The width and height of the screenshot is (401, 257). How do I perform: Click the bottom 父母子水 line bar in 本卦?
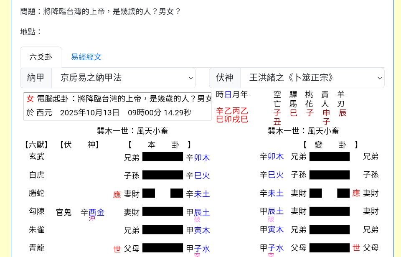point(162,248)
